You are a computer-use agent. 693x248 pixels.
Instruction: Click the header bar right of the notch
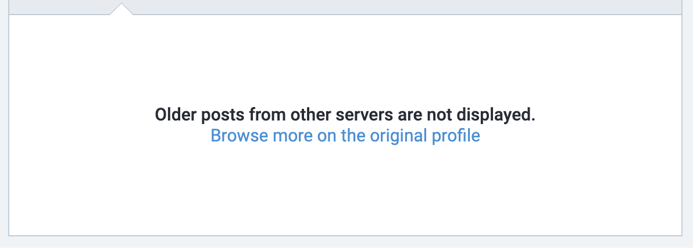407,6
